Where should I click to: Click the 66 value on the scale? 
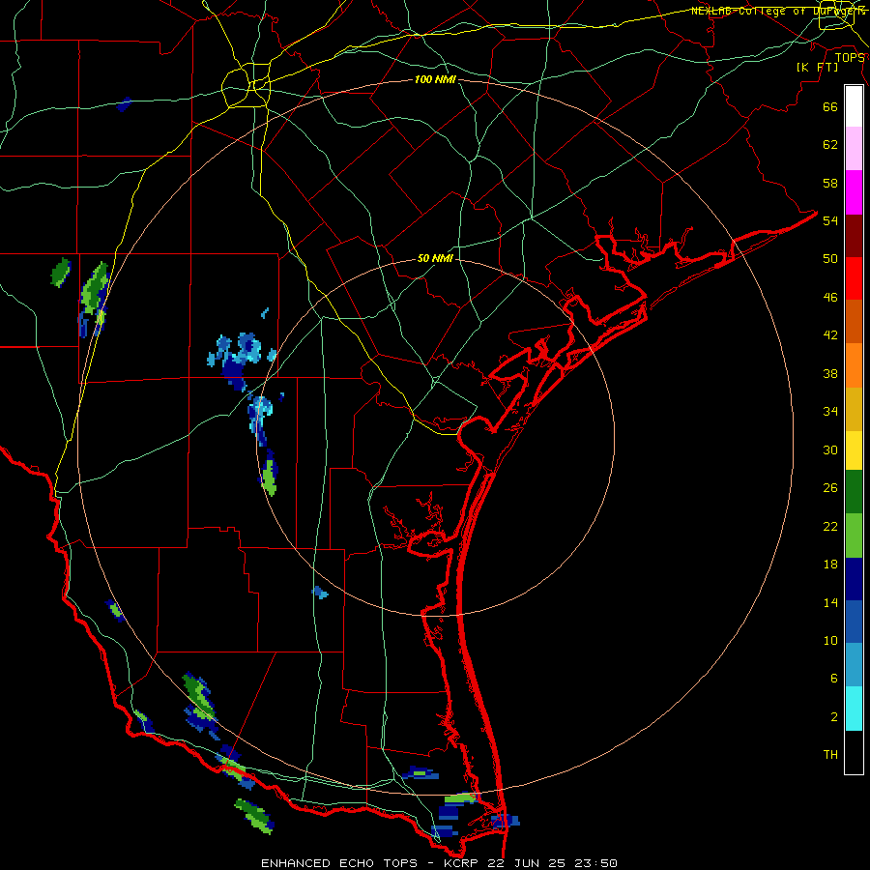pyautogui.click(x=830, y=107)
